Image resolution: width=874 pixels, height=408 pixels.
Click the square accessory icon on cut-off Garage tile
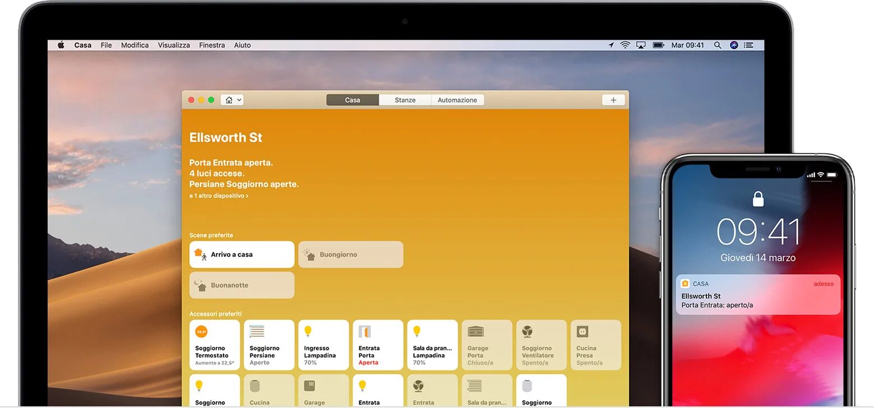click(309, 386)
